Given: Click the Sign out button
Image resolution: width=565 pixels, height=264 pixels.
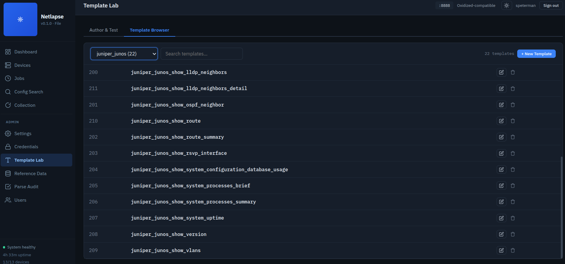Looking at the screenshot, I should tap(551, 6).
